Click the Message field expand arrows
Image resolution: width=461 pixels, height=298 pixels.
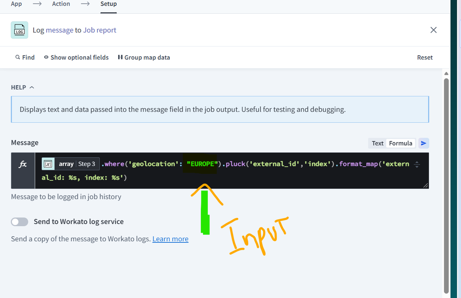point(417,164)
